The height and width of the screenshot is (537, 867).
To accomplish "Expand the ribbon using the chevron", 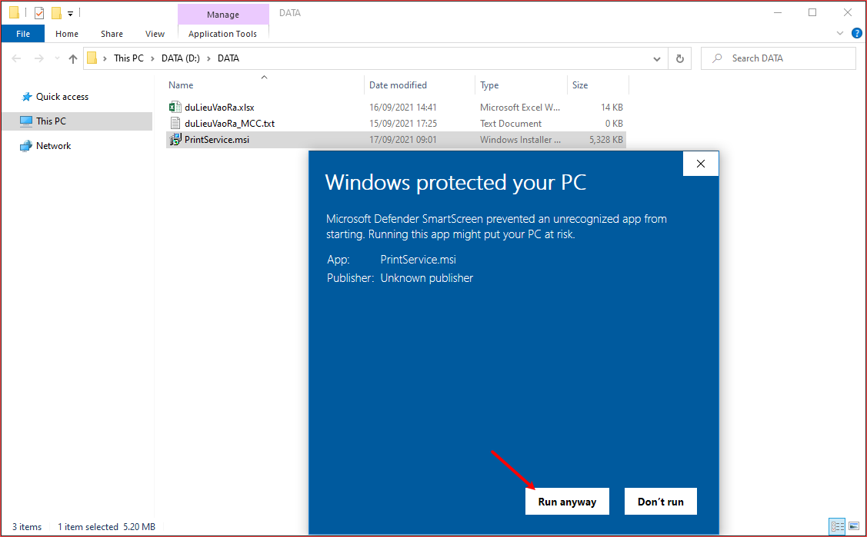I will click(840, 34).
